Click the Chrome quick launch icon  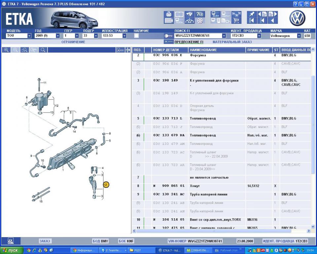pos(29,250)
